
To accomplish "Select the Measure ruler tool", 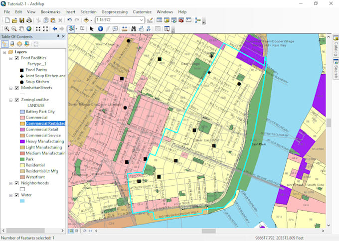I will (x=124, y=29).
